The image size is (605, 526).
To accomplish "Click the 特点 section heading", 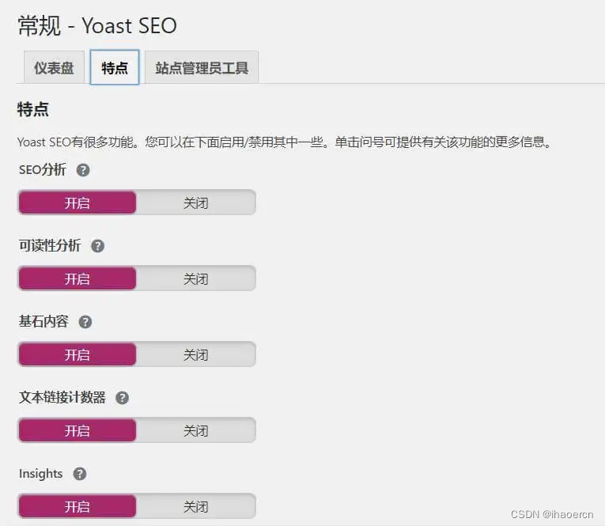I will 33,109.
